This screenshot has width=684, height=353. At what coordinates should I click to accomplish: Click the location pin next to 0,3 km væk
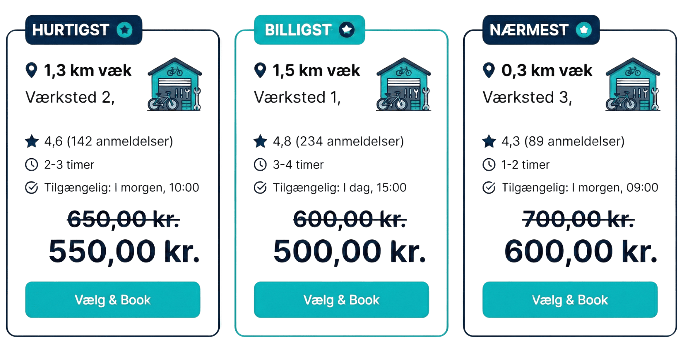(x=489, y=70)
